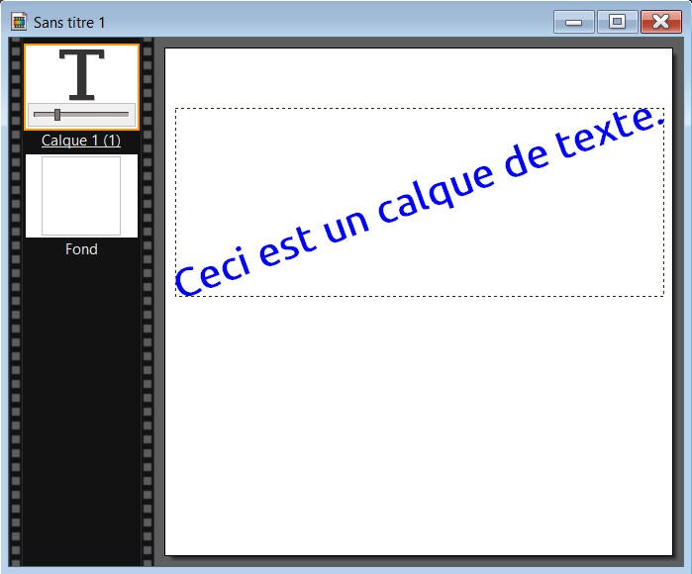
Task: Minimize the Sans titre 1 window
Action: [x=573, y=22]
